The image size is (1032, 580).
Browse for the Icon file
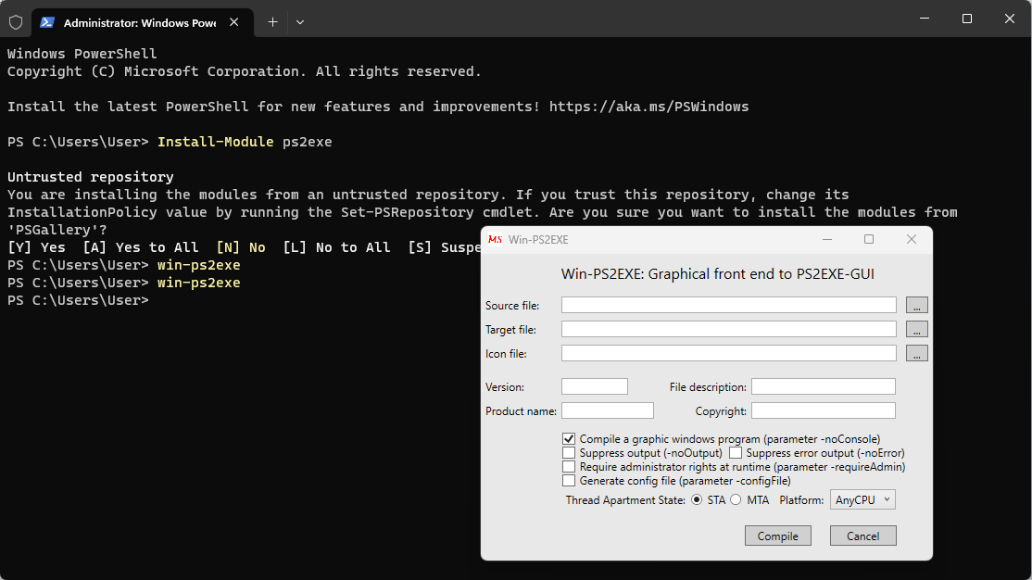[x=917, y=354]
